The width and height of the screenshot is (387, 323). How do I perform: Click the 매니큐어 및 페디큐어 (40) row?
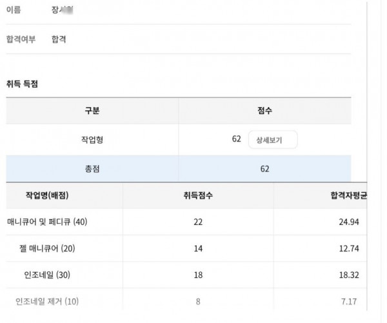pyautogui.click(x=46, y=222)
